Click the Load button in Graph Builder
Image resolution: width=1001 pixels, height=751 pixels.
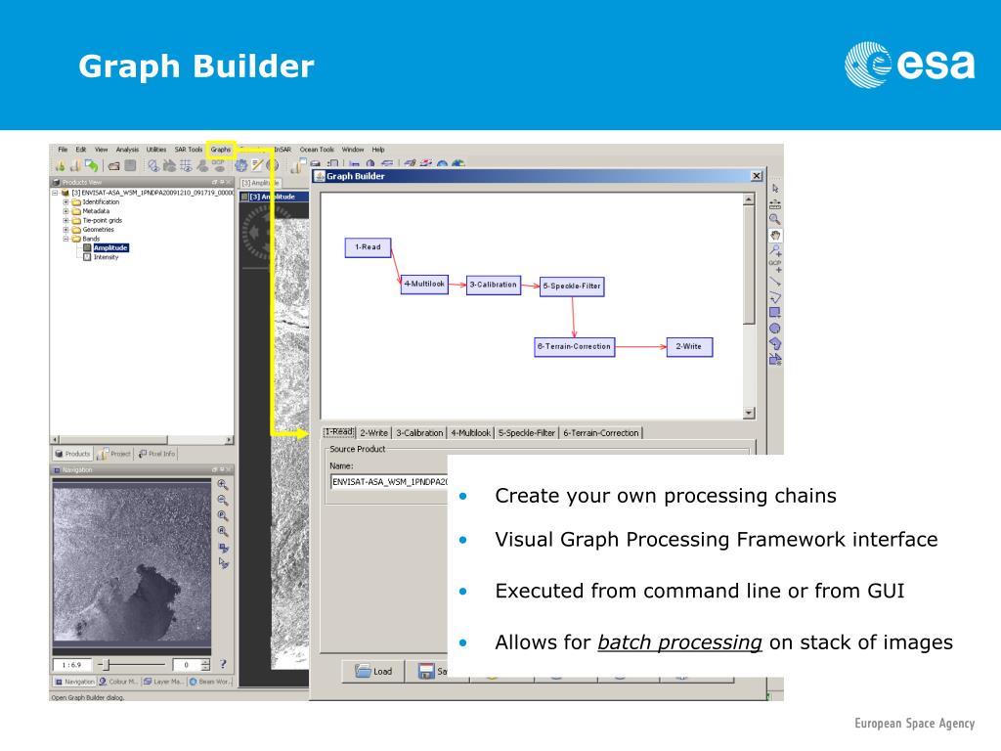tap(373, 671)
